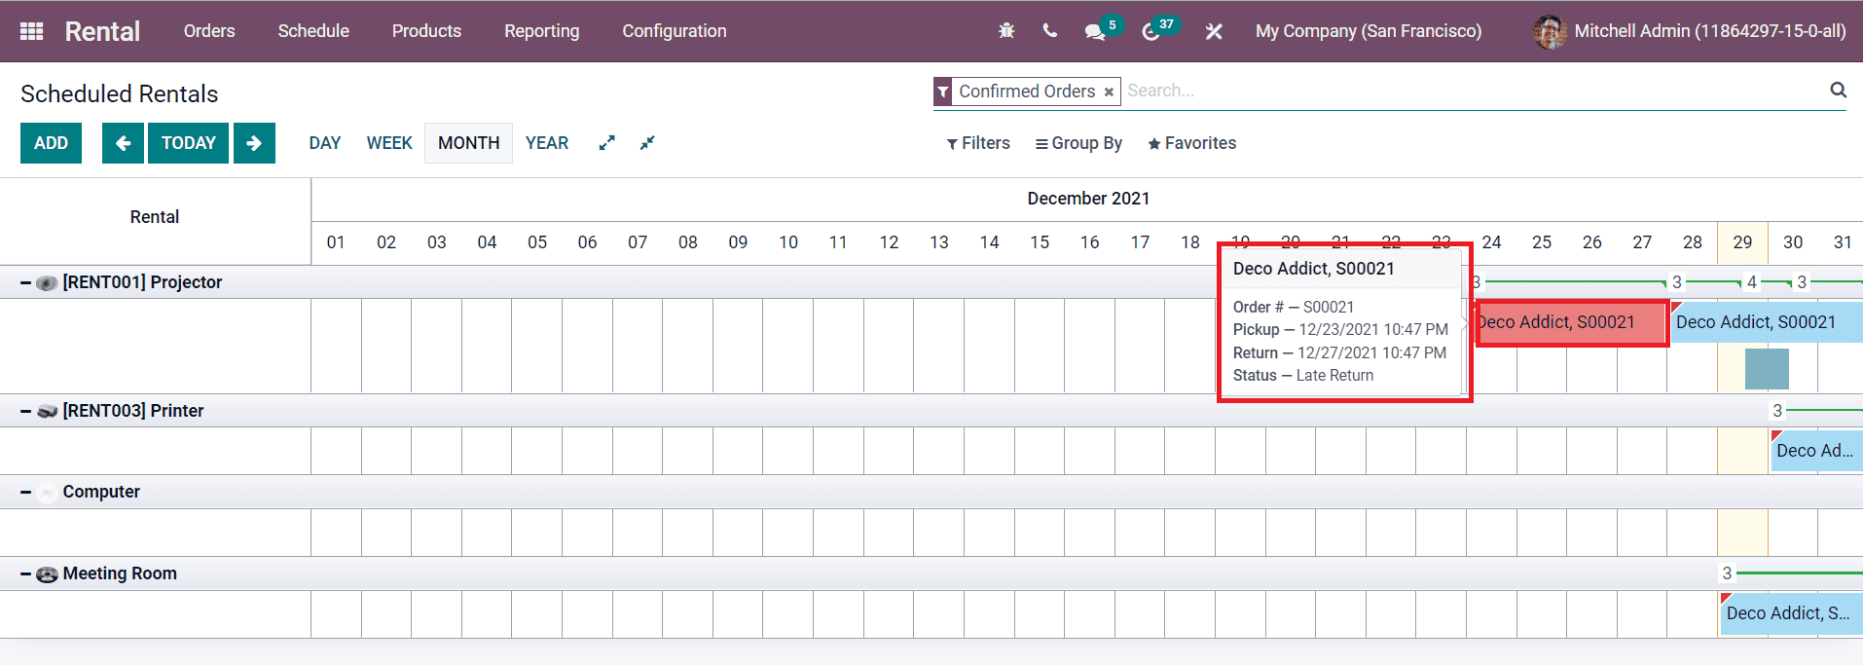Click the Meeting Room product thumbnail
Viewport: 1863px width, 665px height.
click(47, 574)
